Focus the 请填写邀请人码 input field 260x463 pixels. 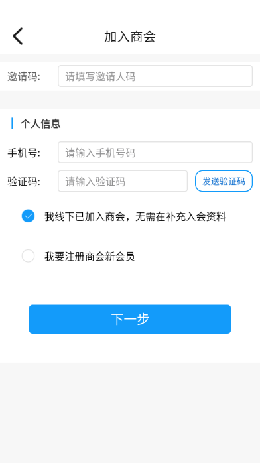click(155, 76)
